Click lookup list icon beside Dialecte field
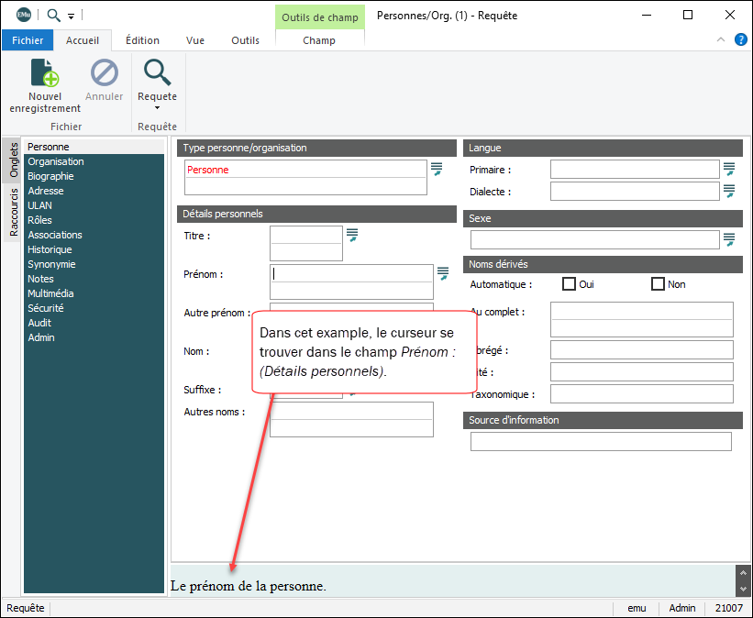Image resolution: width=753 pixels, height=618 pixels. coord(729,191)
